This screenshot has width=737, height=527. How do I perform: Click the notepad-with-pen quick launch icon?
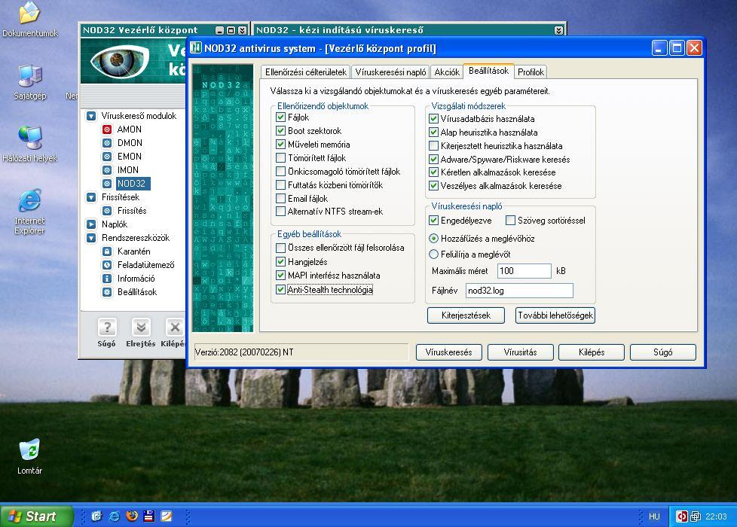coord(167,516)
